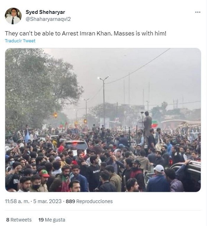207x226 pixels.
Task: Click the Syed Sheharyar display name
Action: click(x=45, y=12)
